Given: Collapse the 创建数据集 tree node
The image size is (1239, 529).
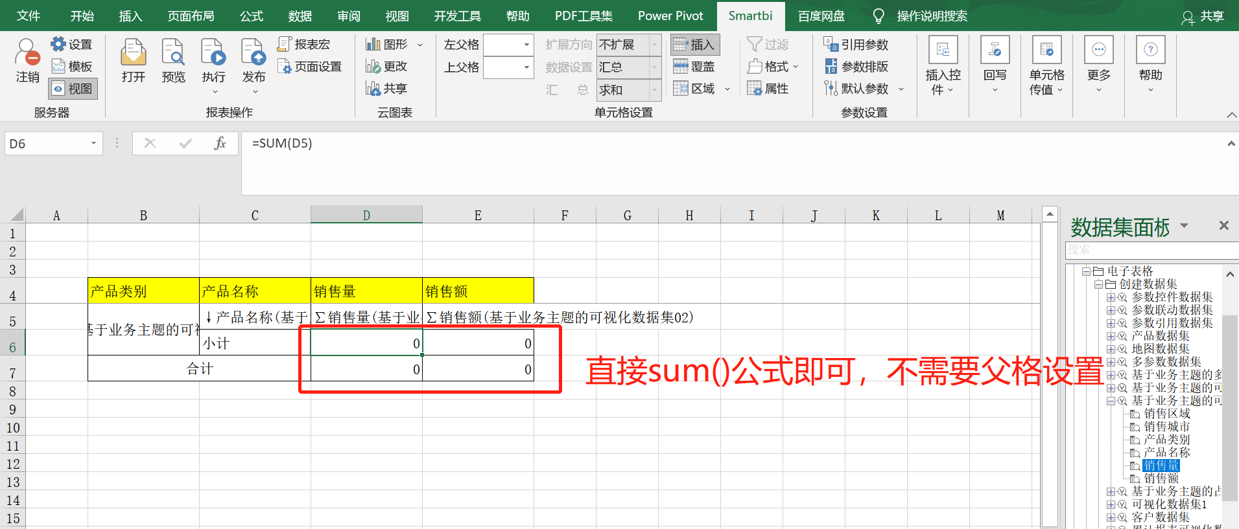Looking at the screenshot, I should 1098,284.
